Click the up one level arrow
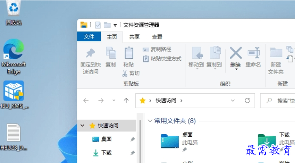Screen dimensions: 295x163 click(x=126, y=101)
